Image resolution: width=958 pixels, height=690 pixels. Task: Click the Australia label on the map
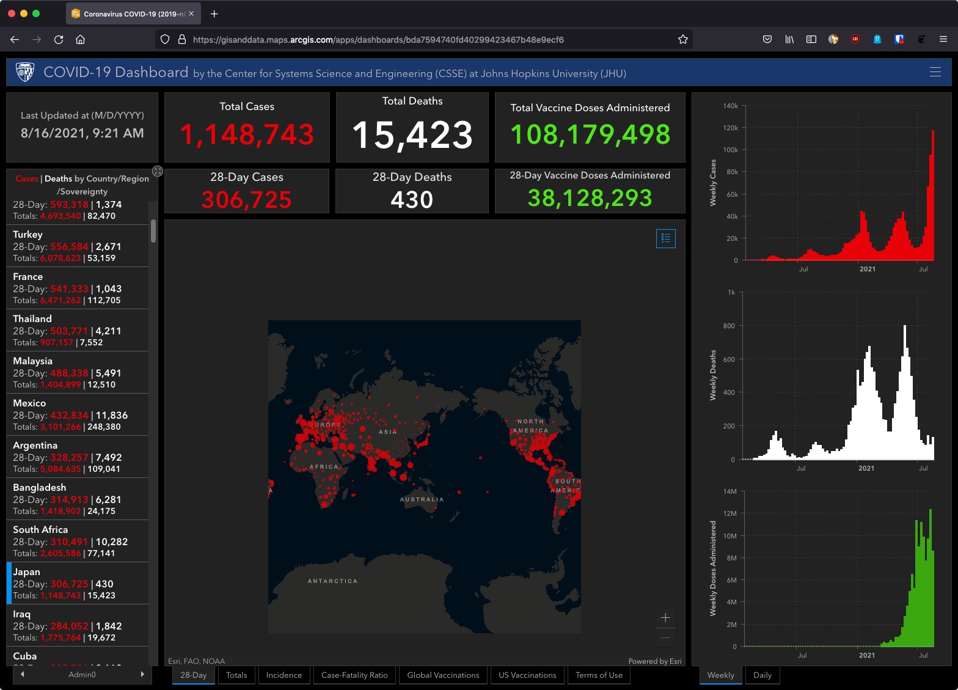point(422,499)
